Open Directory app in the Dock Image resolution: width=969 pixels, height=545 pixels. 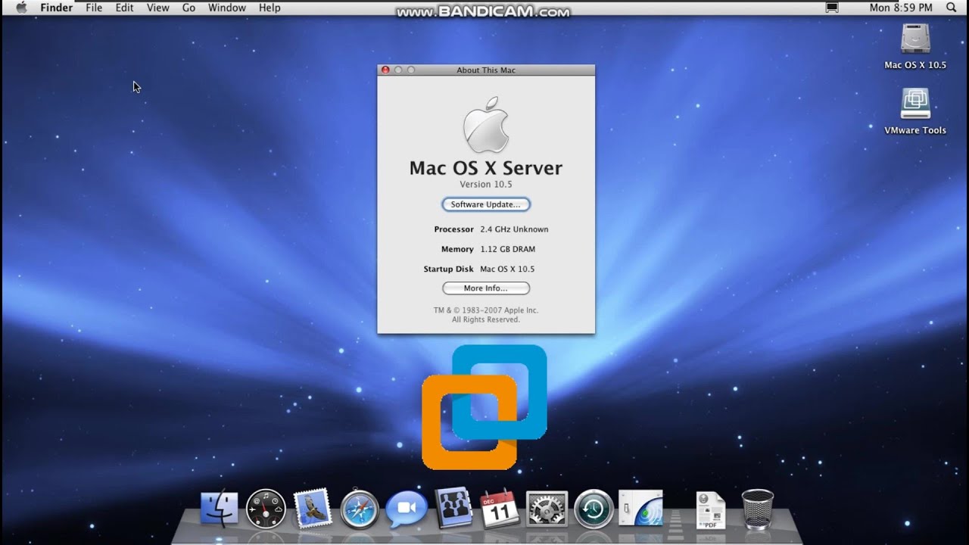pos(453,508)
